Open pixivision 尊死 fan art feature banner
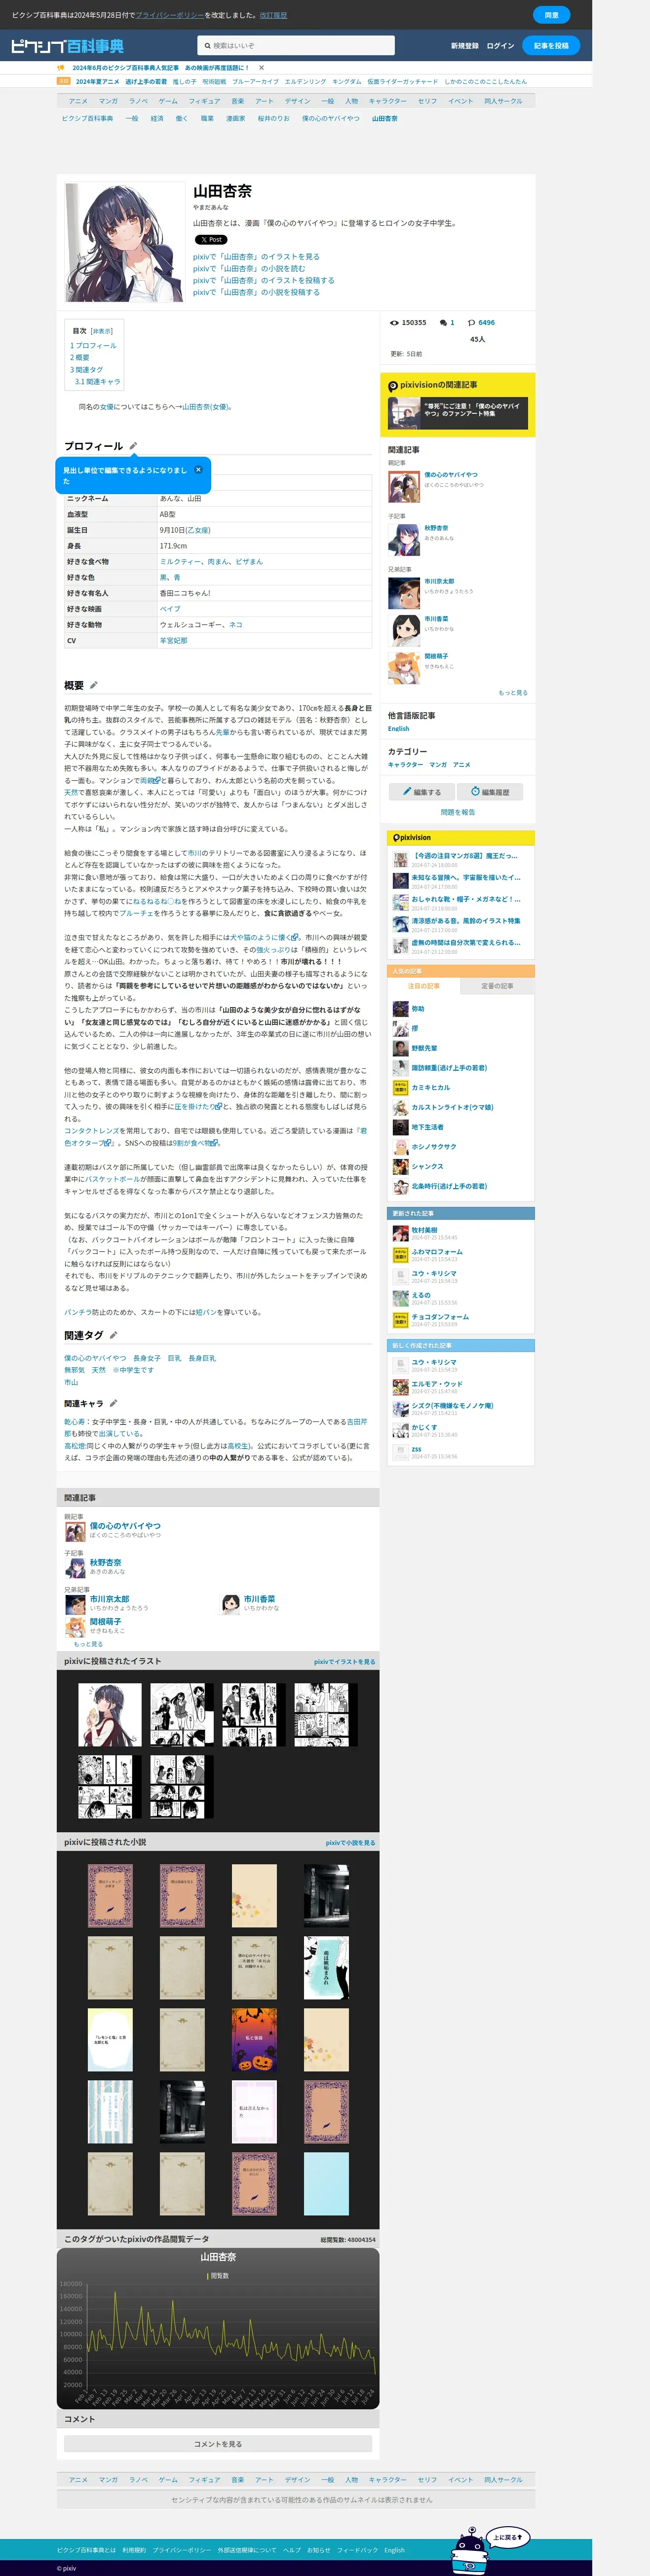This screenshot has height=2576, width=650. click(x=458, y=413)
